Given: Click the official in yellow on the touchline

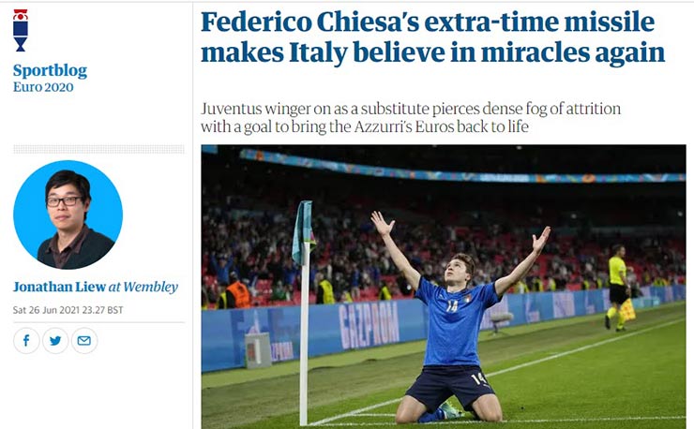Looking at the screenshot, I should (x=616, y=286).
